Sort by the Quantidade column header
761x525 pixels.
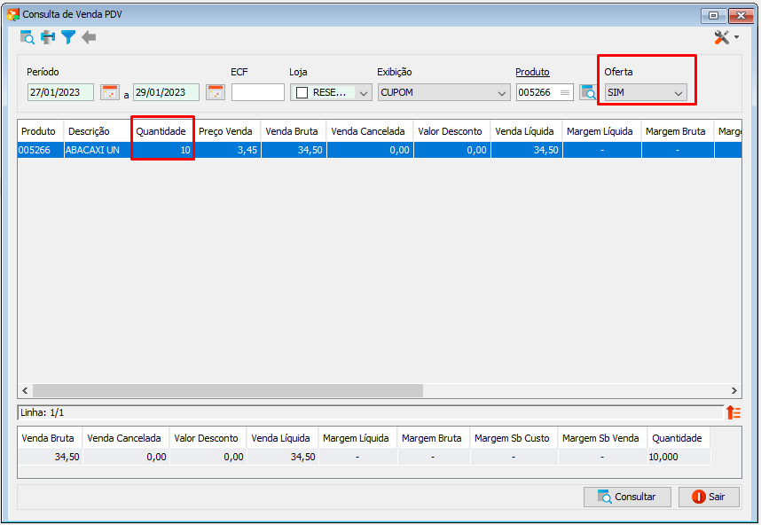(x=161, y=131)
